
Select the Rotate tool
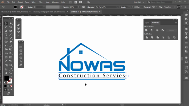[x=6, y=46]
